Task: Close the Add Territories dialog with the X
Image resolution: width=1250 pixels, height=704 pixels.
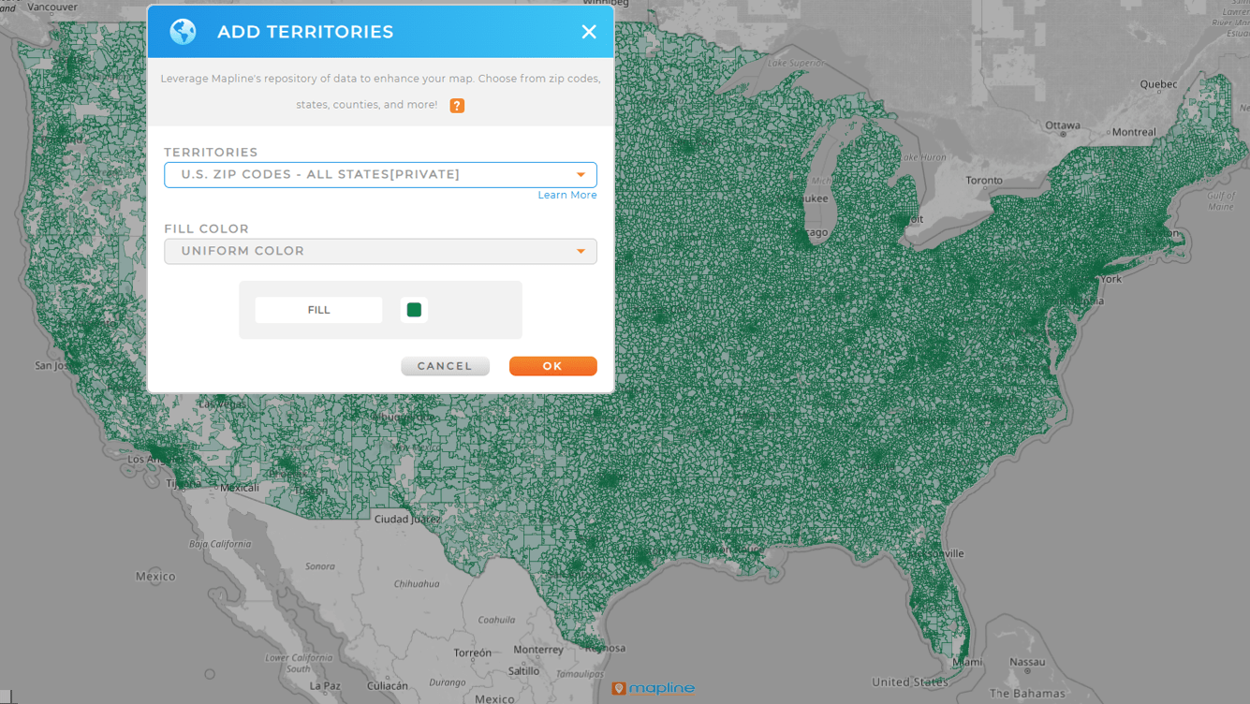Action: tap(589, 31)
